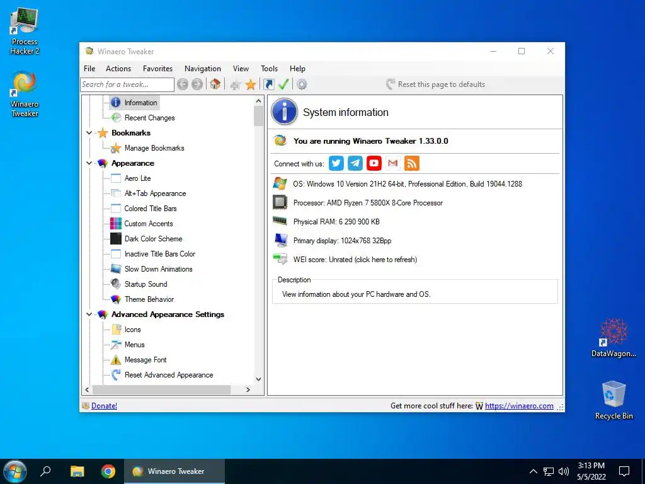
Task: Open the notification center button
Action: (x=624, y=471)
